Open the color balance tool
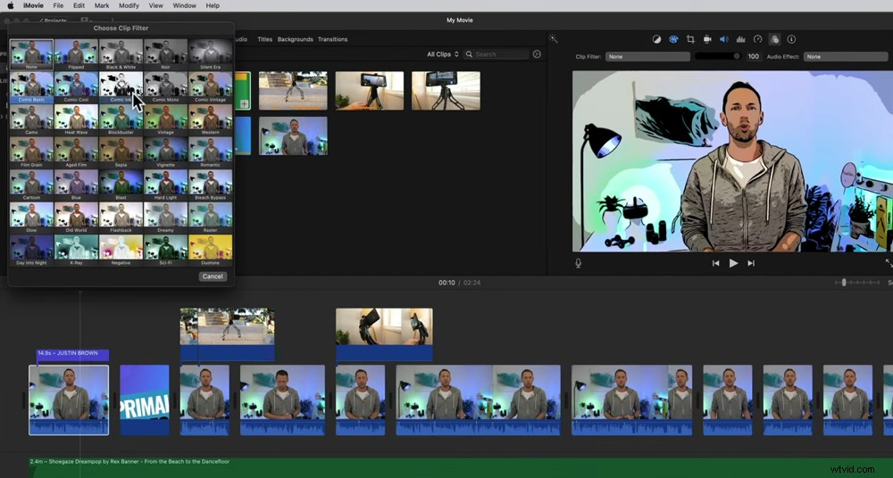Screen dimensions: 893x478 [x=656, y=39]
